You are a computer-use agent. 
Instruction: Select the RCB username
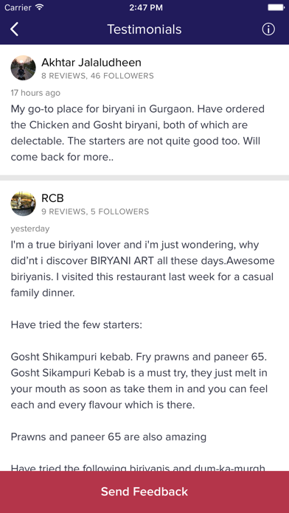click(52, 198)
